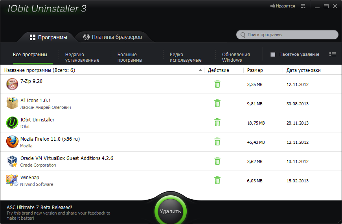This screenshot has height=224, width=342.
Task: Select the VirtualBox Guest Additions icon
Action: pos(12,161)
